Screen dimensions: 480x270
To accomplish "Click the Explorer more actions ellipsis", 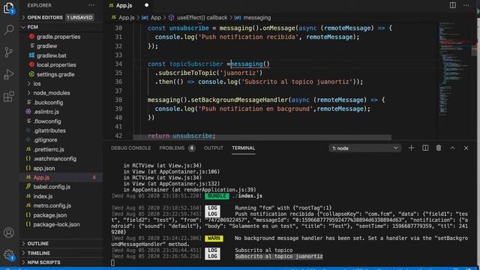I will (91, 5).
